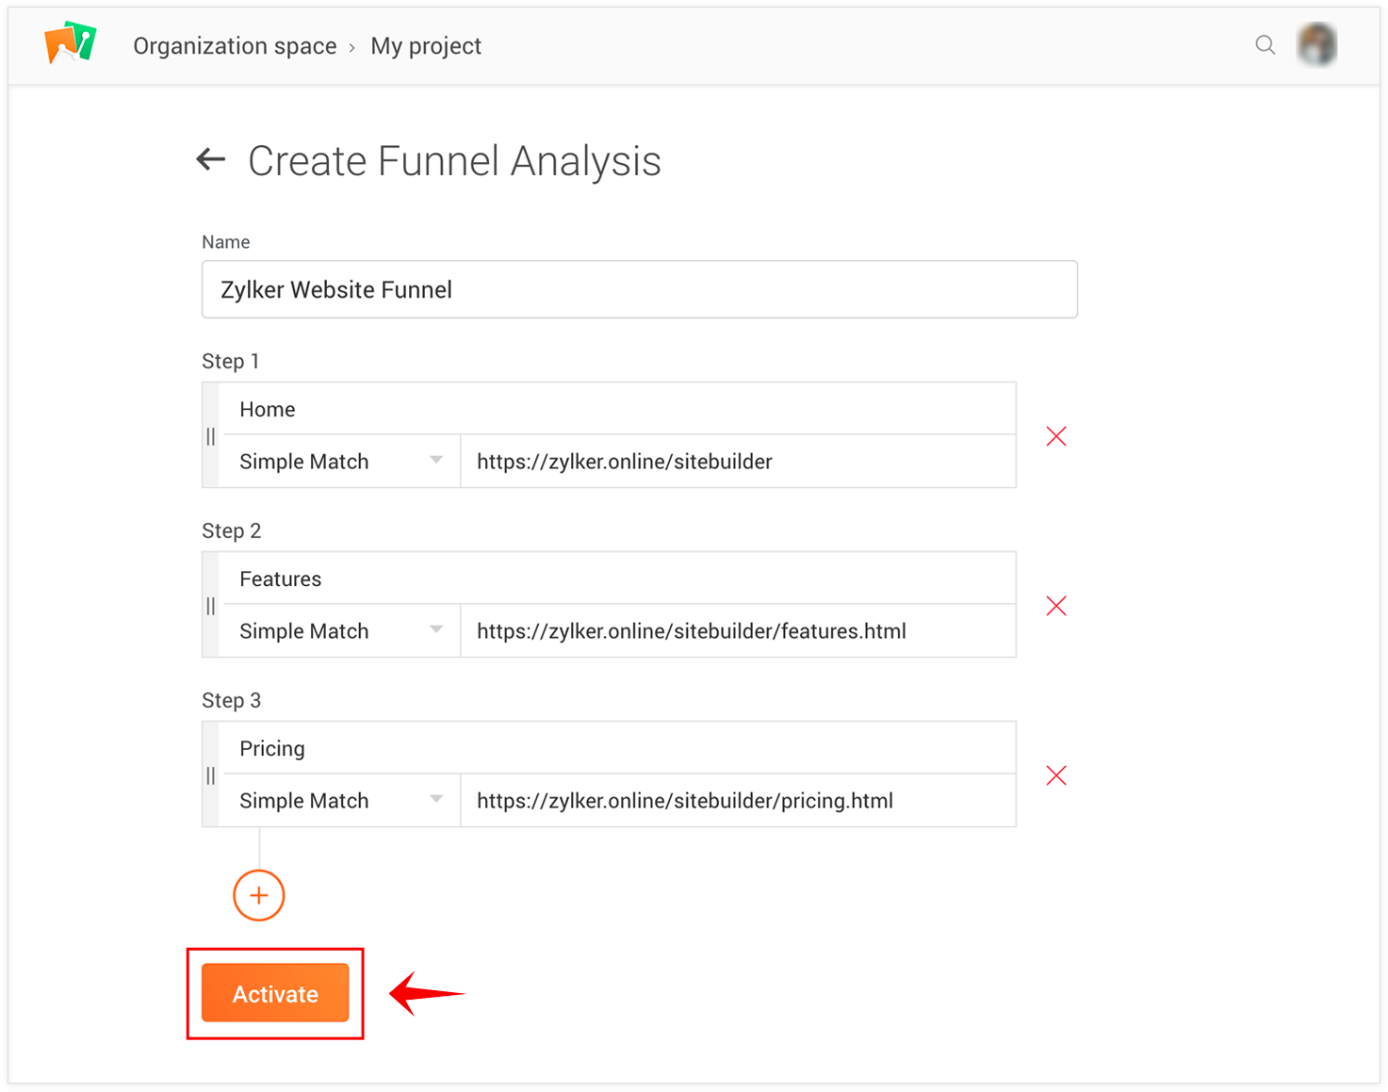Grab the Step 3 drag handle
The image size is (1388, 1092).
211,775
